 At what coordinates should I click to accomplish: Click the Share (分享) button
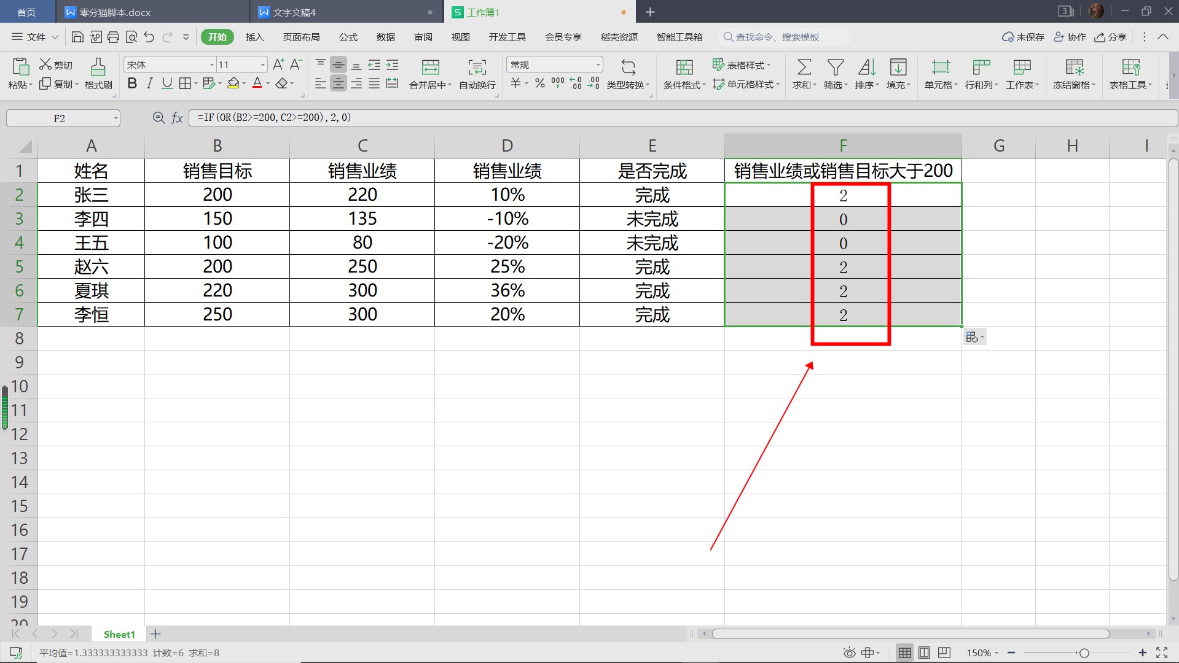pos(1110,37)
